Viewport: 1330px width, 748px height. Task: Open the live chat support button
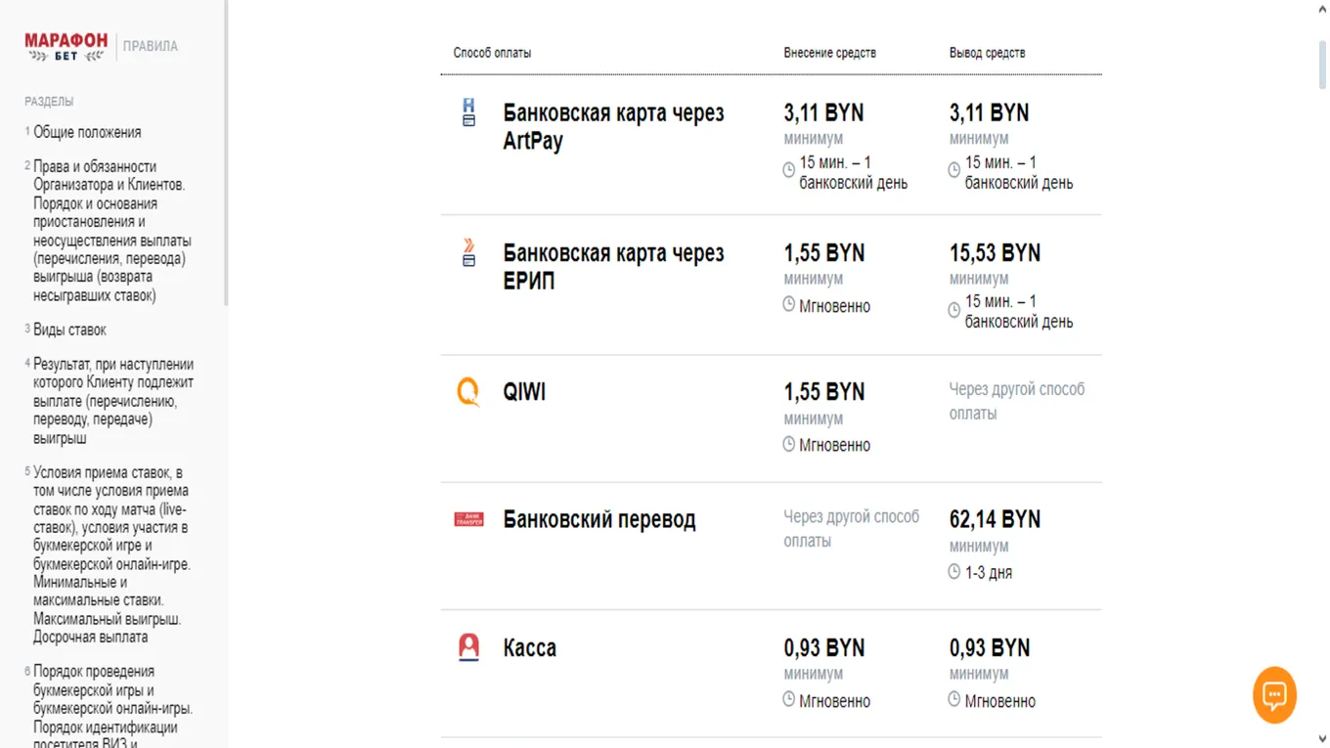tap(1274, 695)
